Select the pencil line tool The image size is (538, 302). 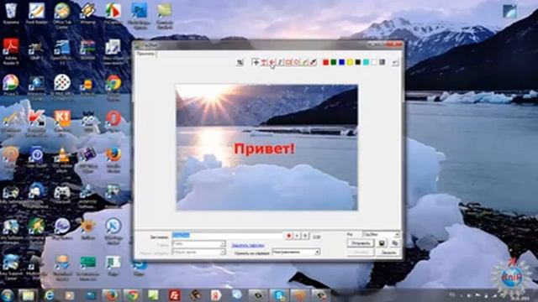click(280, 62)
